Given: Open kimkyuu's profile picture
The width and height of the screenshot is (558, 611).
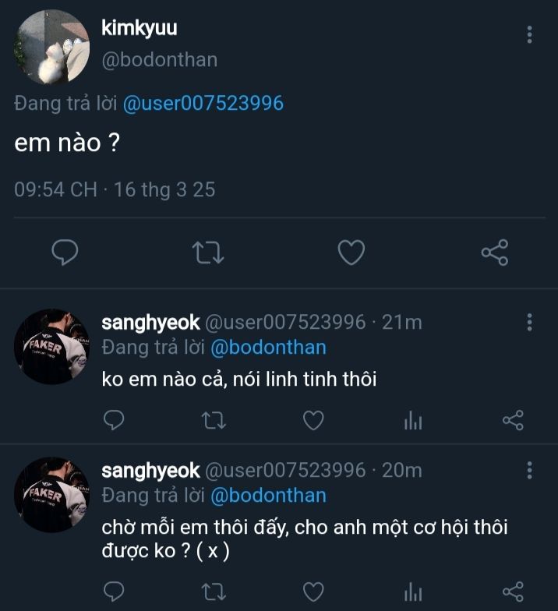Looking at the screenshot, I should coord(52,48).
